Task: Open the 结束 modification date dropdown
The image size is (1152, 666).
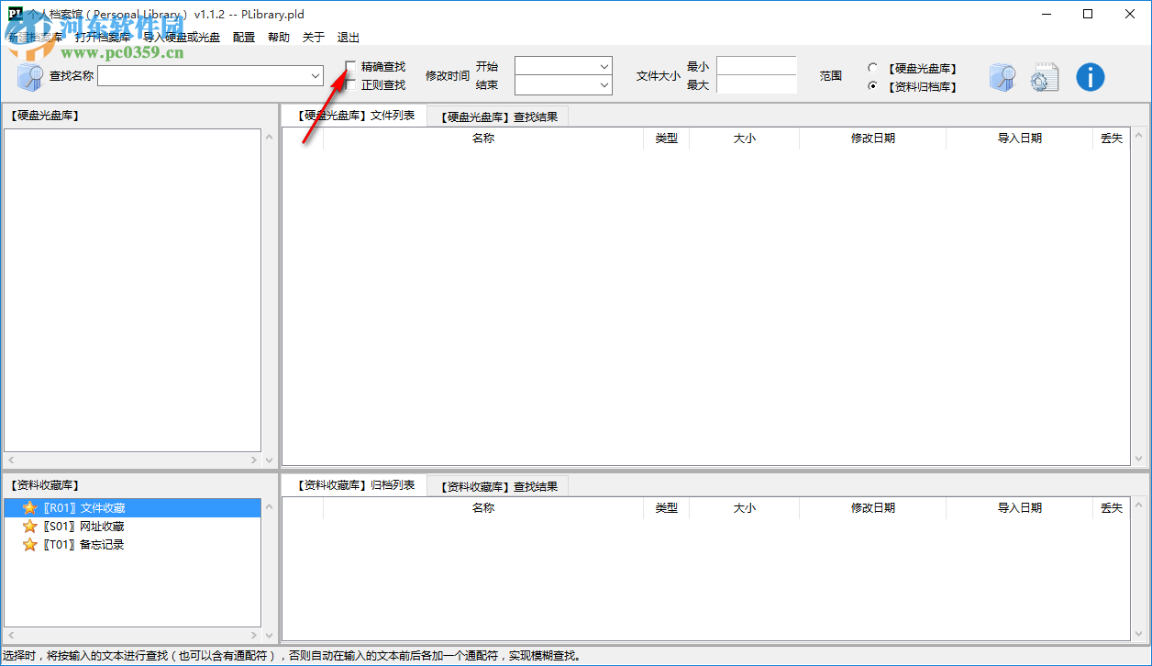Action: [x=603, y=84]
